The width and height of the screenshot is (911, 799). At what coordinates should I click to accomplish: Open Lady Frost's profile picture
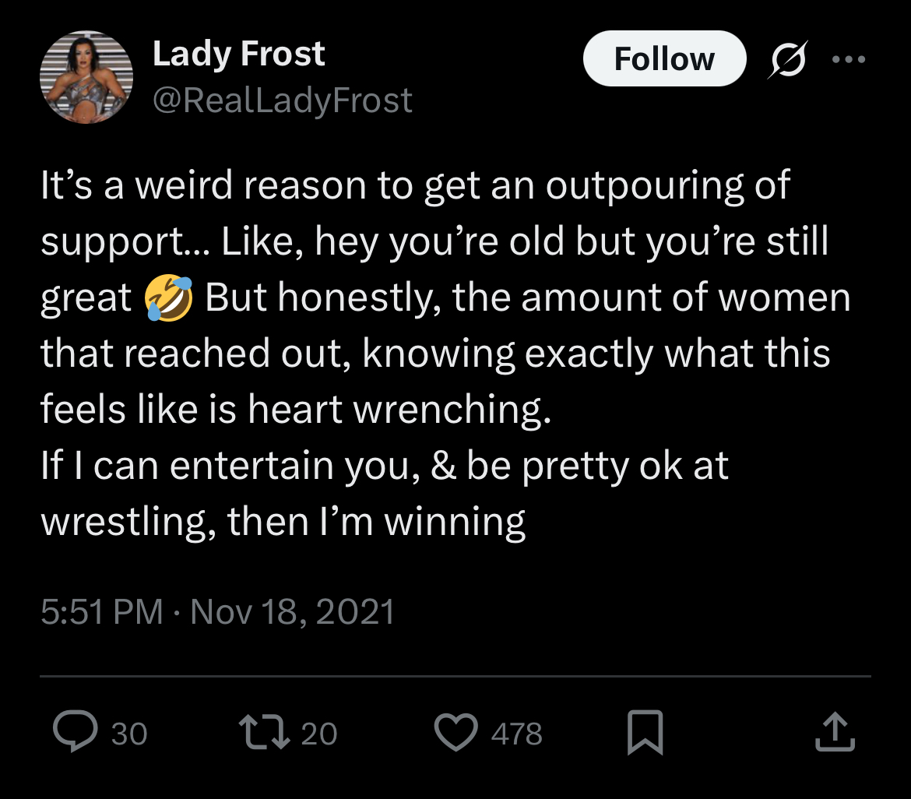(86, 77)
